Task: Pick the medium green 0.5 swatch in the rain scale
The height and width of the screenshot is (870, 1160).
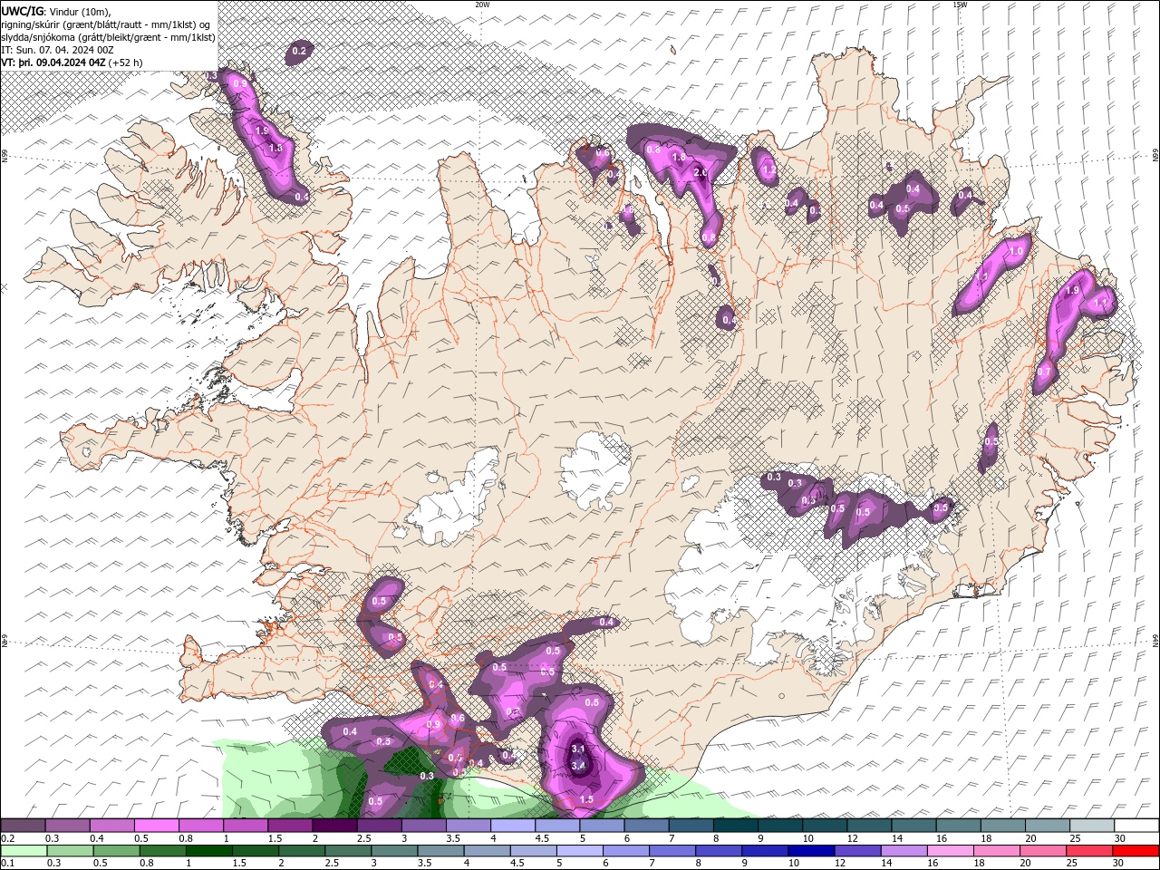Action: tap(116, 851)
